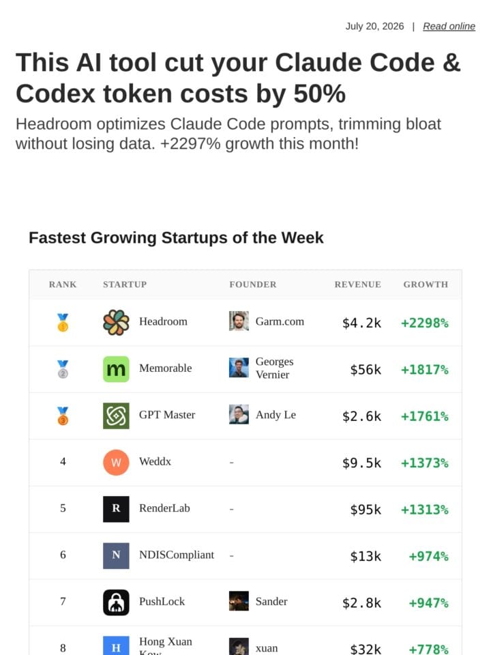The width and height of the screenshot is (491, 655).
Task: Click the PushLock padlock logo icon
Action: pos(116,602)
